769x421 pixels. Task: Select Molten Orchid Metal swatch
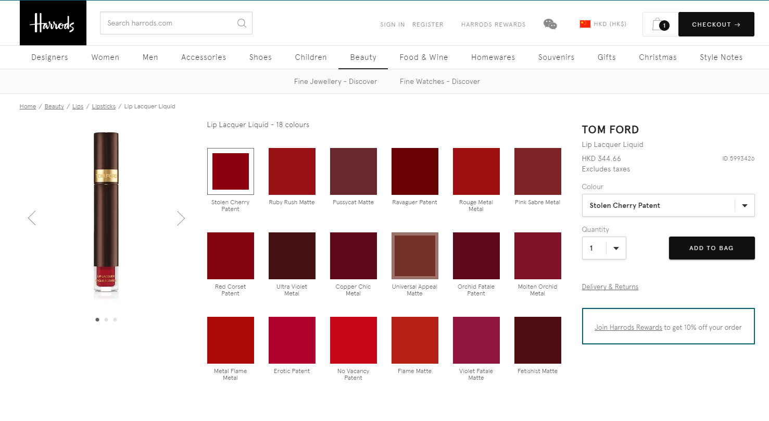[538, 256]
